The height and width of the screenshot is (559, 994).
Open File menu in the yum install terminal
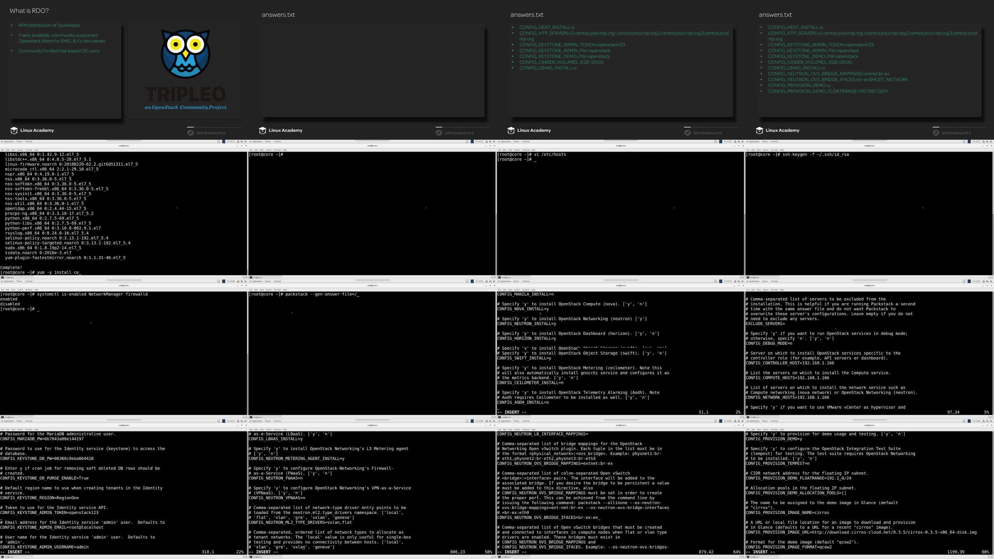click(x=2, y=150)
